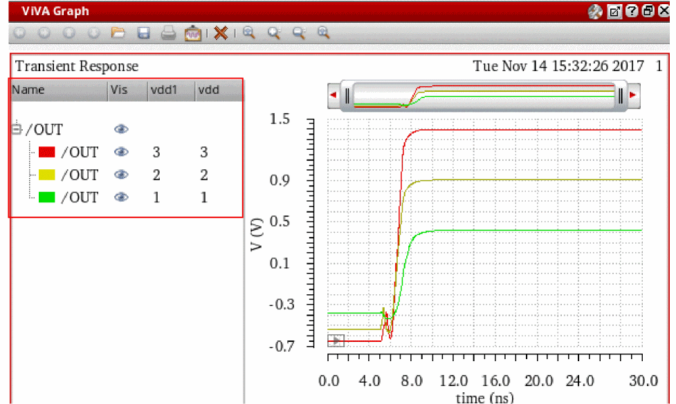This screenshot has height=404, width=676.
Task: Click the printer icon in toolbar
Action: (x=168, y=32)
